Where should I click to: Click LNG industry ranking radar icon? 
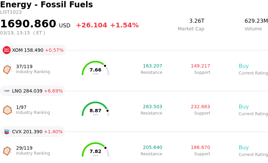tap(7, 110)
